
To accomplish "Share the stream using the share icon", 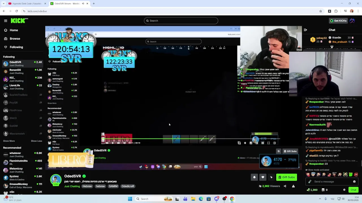I will (x=285, y=186).
